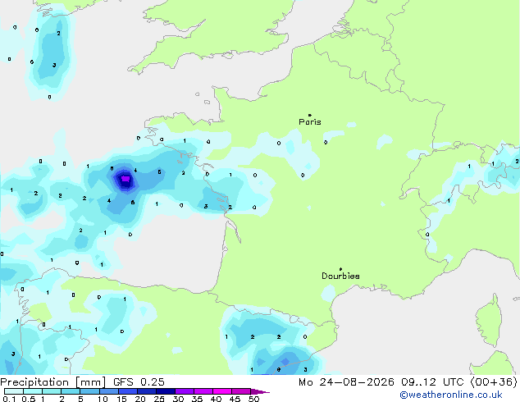Pick the 45–50 mm legend swatch
This screenshot has height=402, width=520.
coord(241,391)
